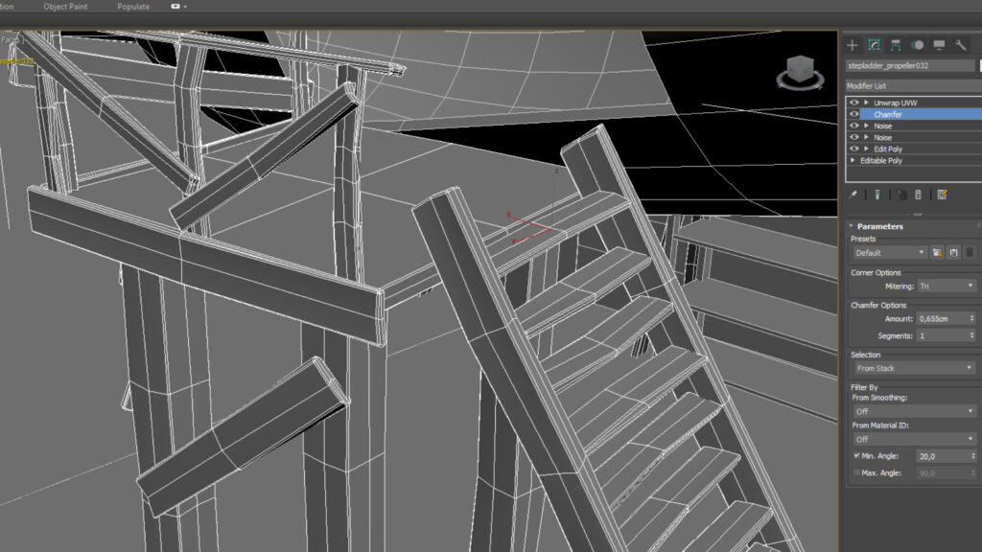Image resolution: width=982 pixels, height=552 pixels.
Task: Open the Object Paint ribbon tab
Action: 65,7
